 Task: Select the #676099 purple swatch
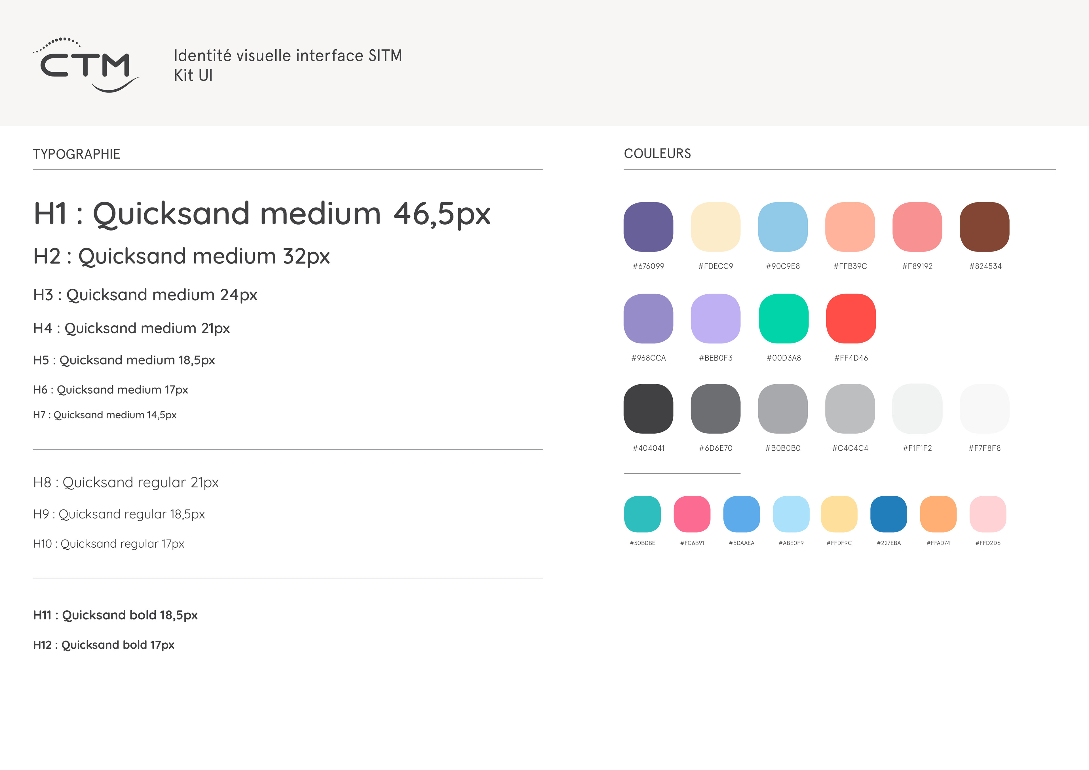pyautogui.click(x=648, y=227)
